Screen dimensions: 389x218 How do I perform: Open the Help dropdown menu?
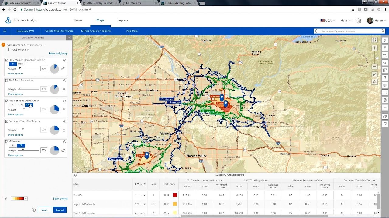click(345, 21)
